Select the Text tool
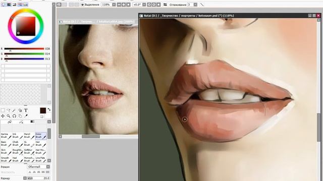Screen dimensions: 323x181 click(x=26, y=111)
